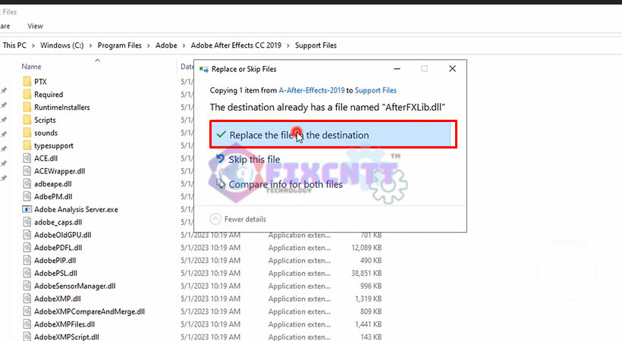
Task: Click the AdobeXMP.dll file icon
Action: [27, 299]
